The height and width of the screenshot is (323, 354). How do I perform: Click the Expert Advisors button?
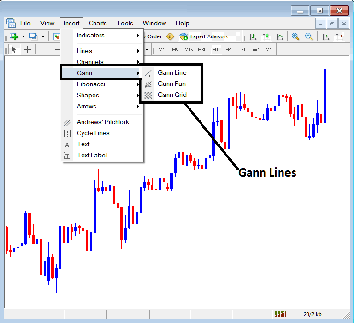(x=204, y=36)
